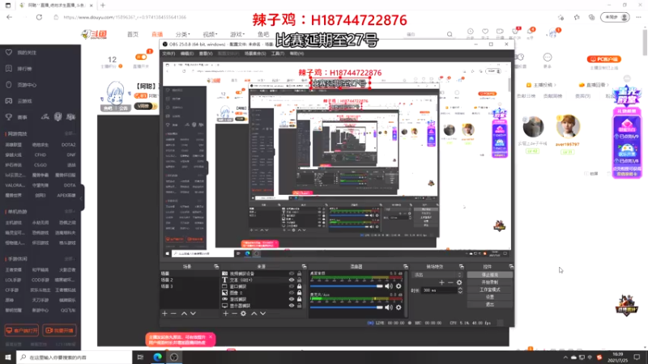
Task: Toggle visibility of 游戏捕获 source
Action: pos(292,299)
